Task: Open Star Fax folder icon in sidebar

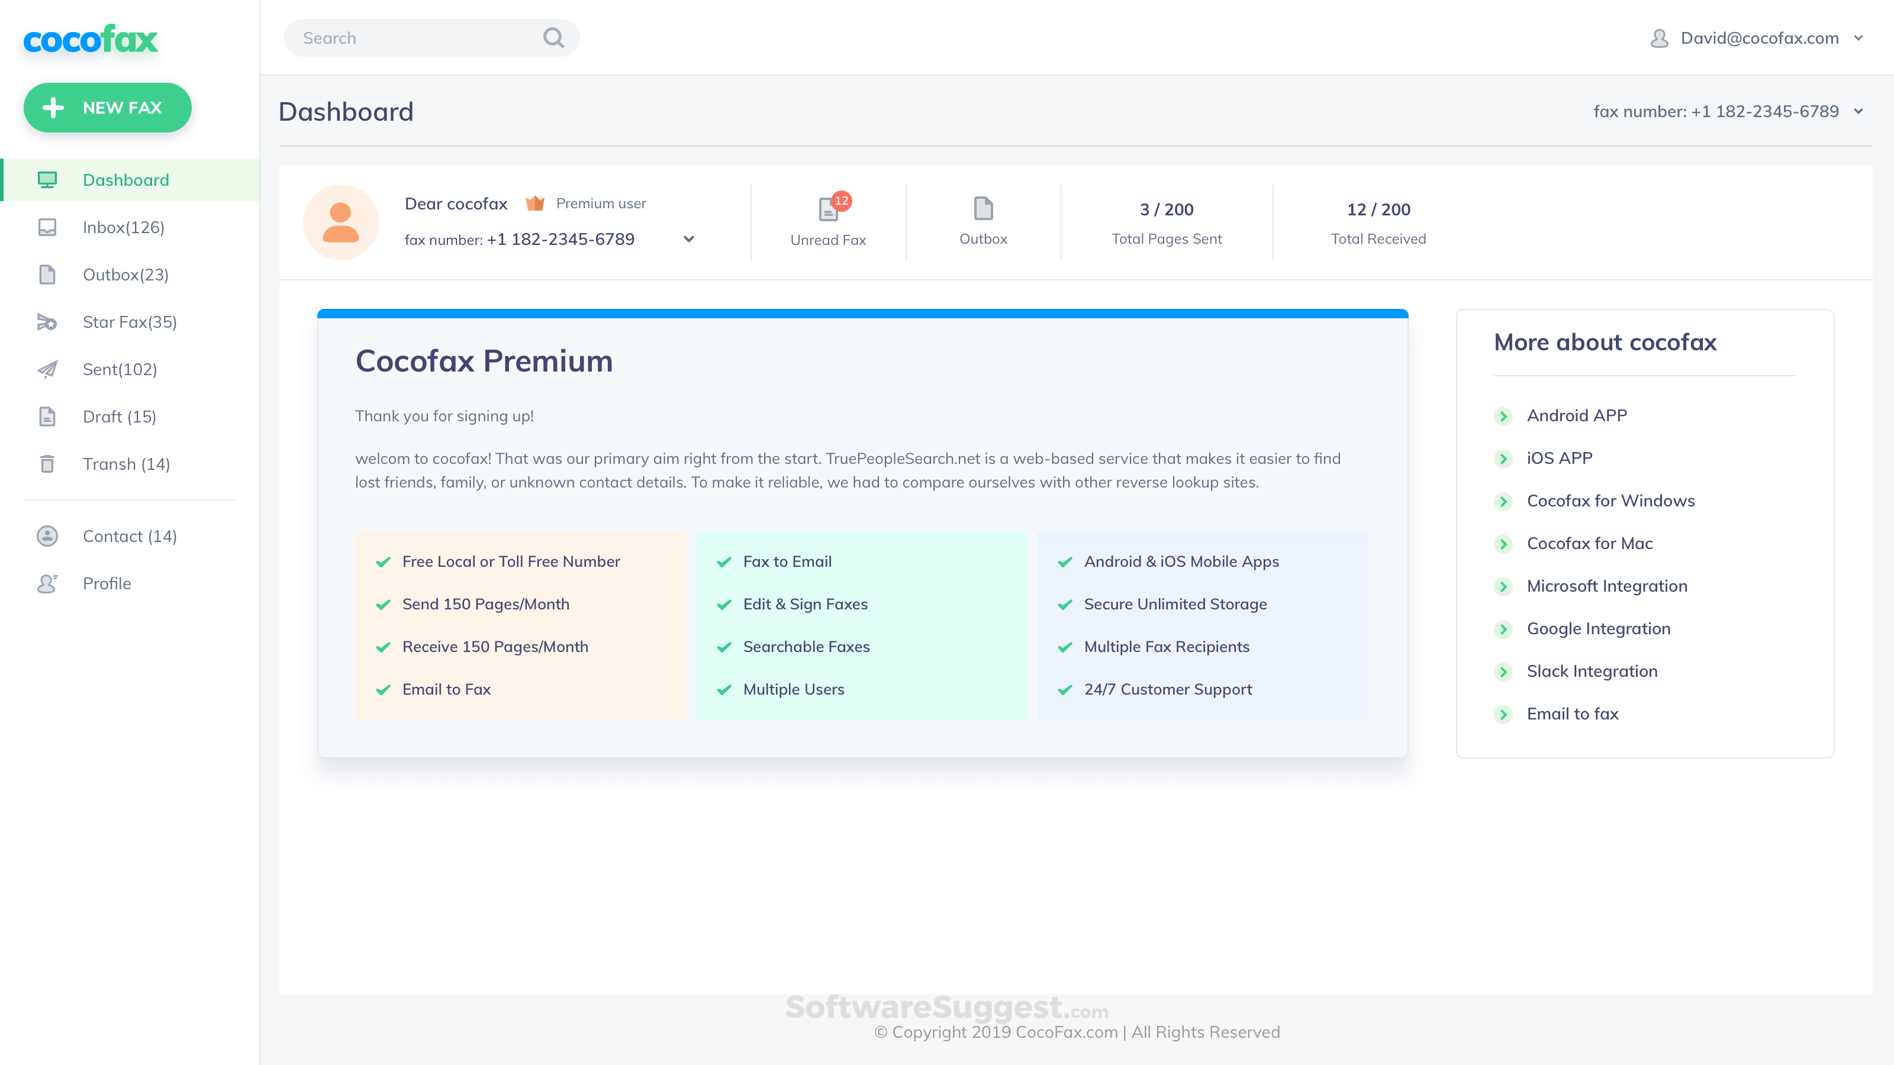Action: [47, 322]
